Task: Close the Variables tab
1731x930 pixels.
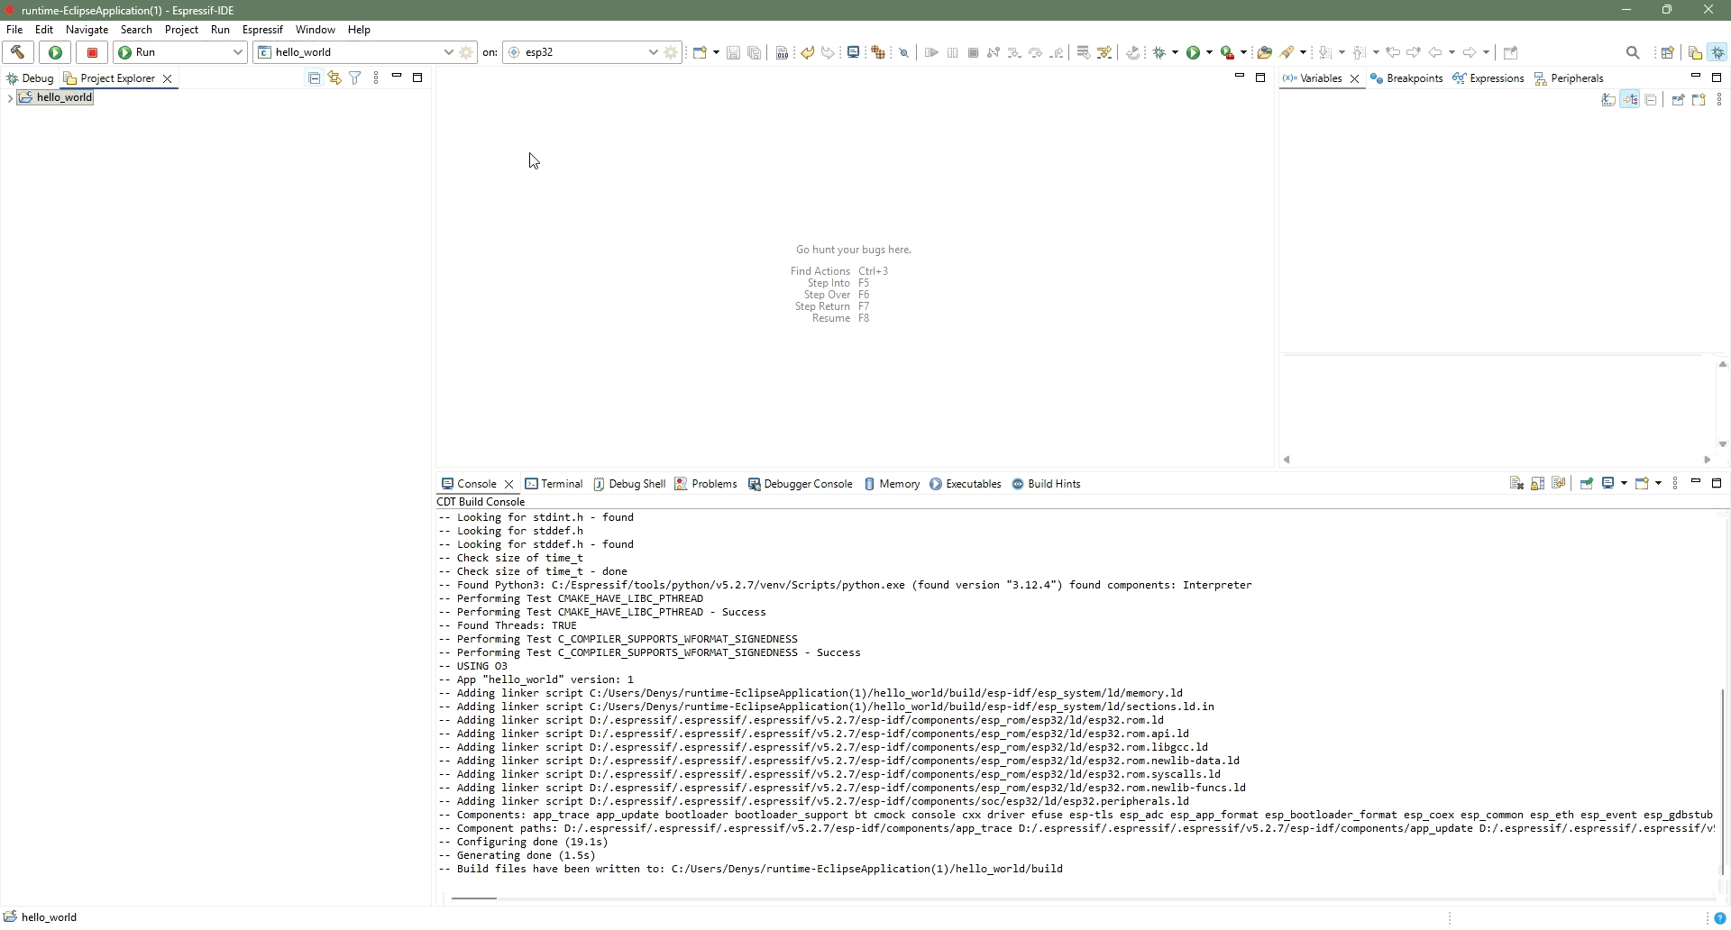Action: 1354,78
